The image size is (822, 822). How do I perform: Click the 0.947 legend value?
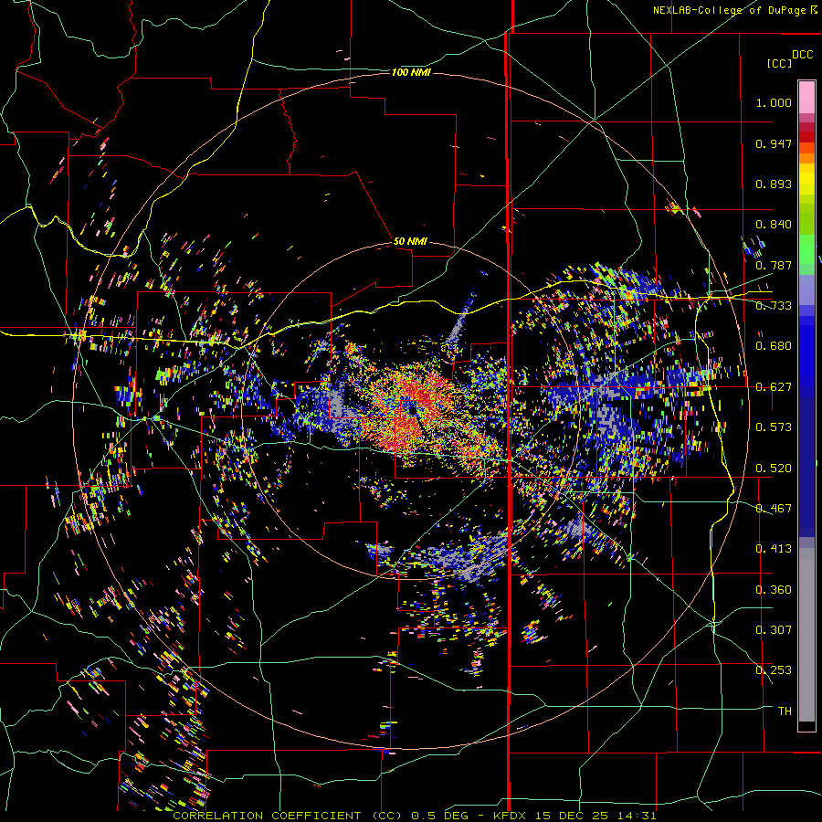click(774, 143)
